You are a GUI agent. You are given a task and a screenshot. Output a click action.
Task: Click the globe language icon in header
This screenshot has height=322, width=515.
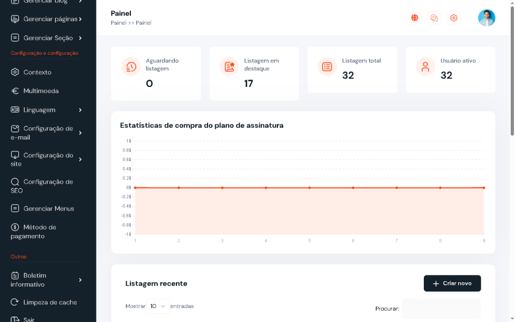[x=414, y=18]
